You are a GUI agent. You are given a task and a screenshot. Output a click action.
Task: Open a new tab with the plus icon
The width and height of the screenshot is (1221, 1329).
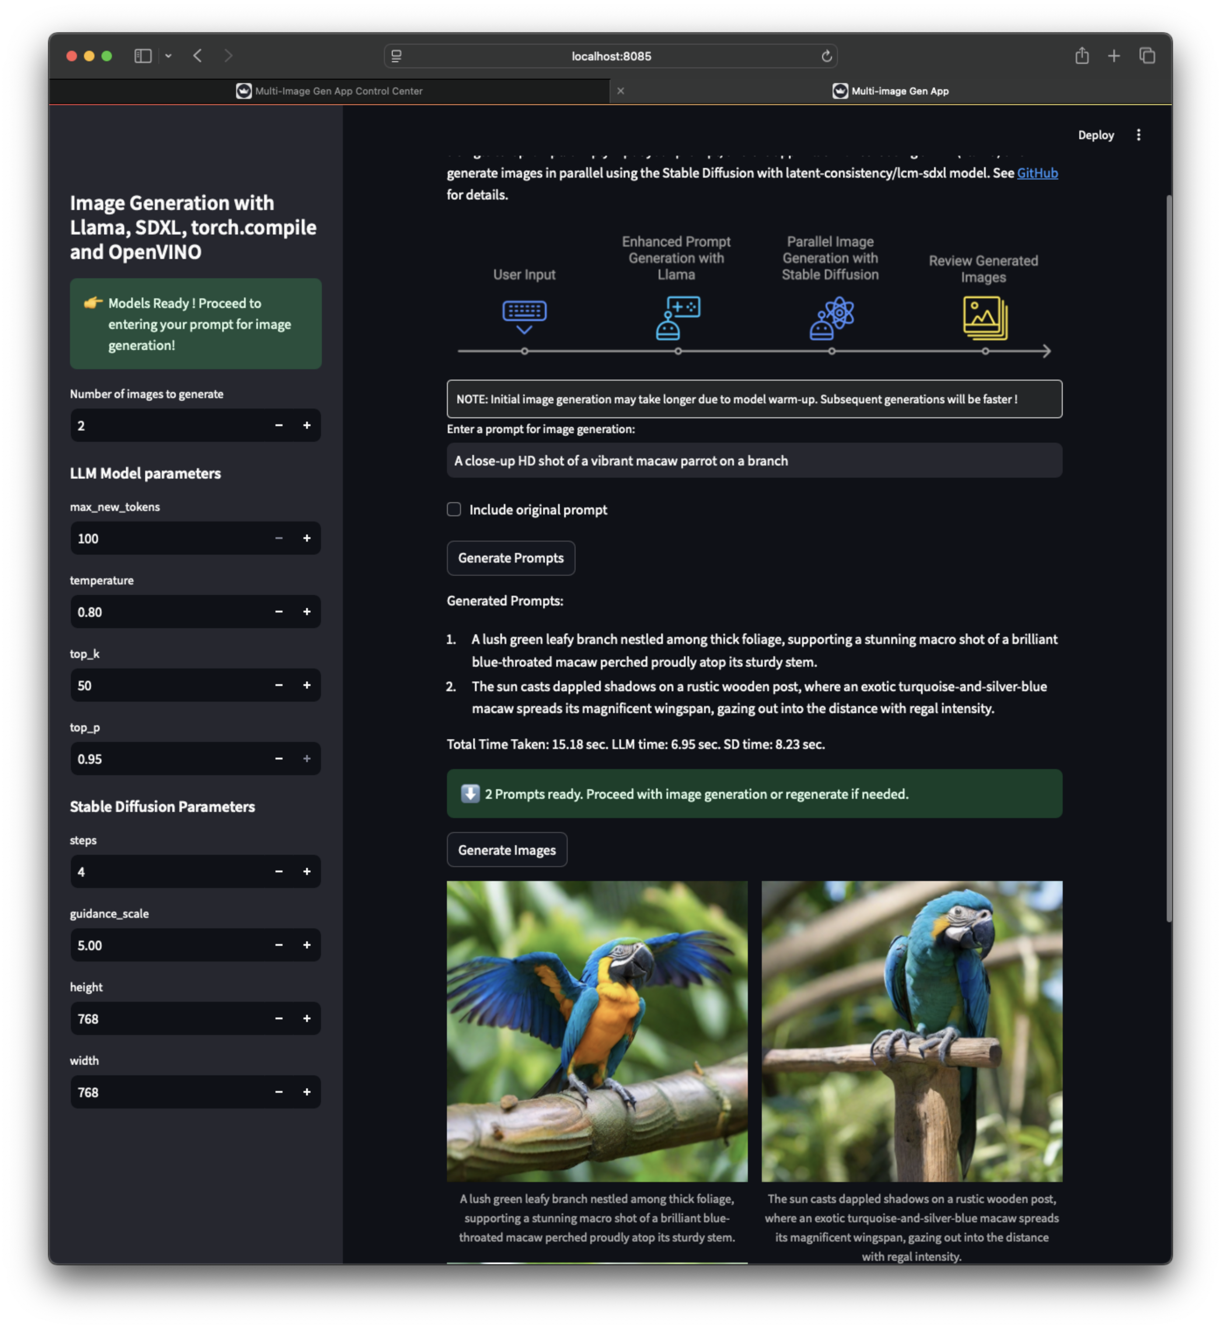tap(1114, 56)
